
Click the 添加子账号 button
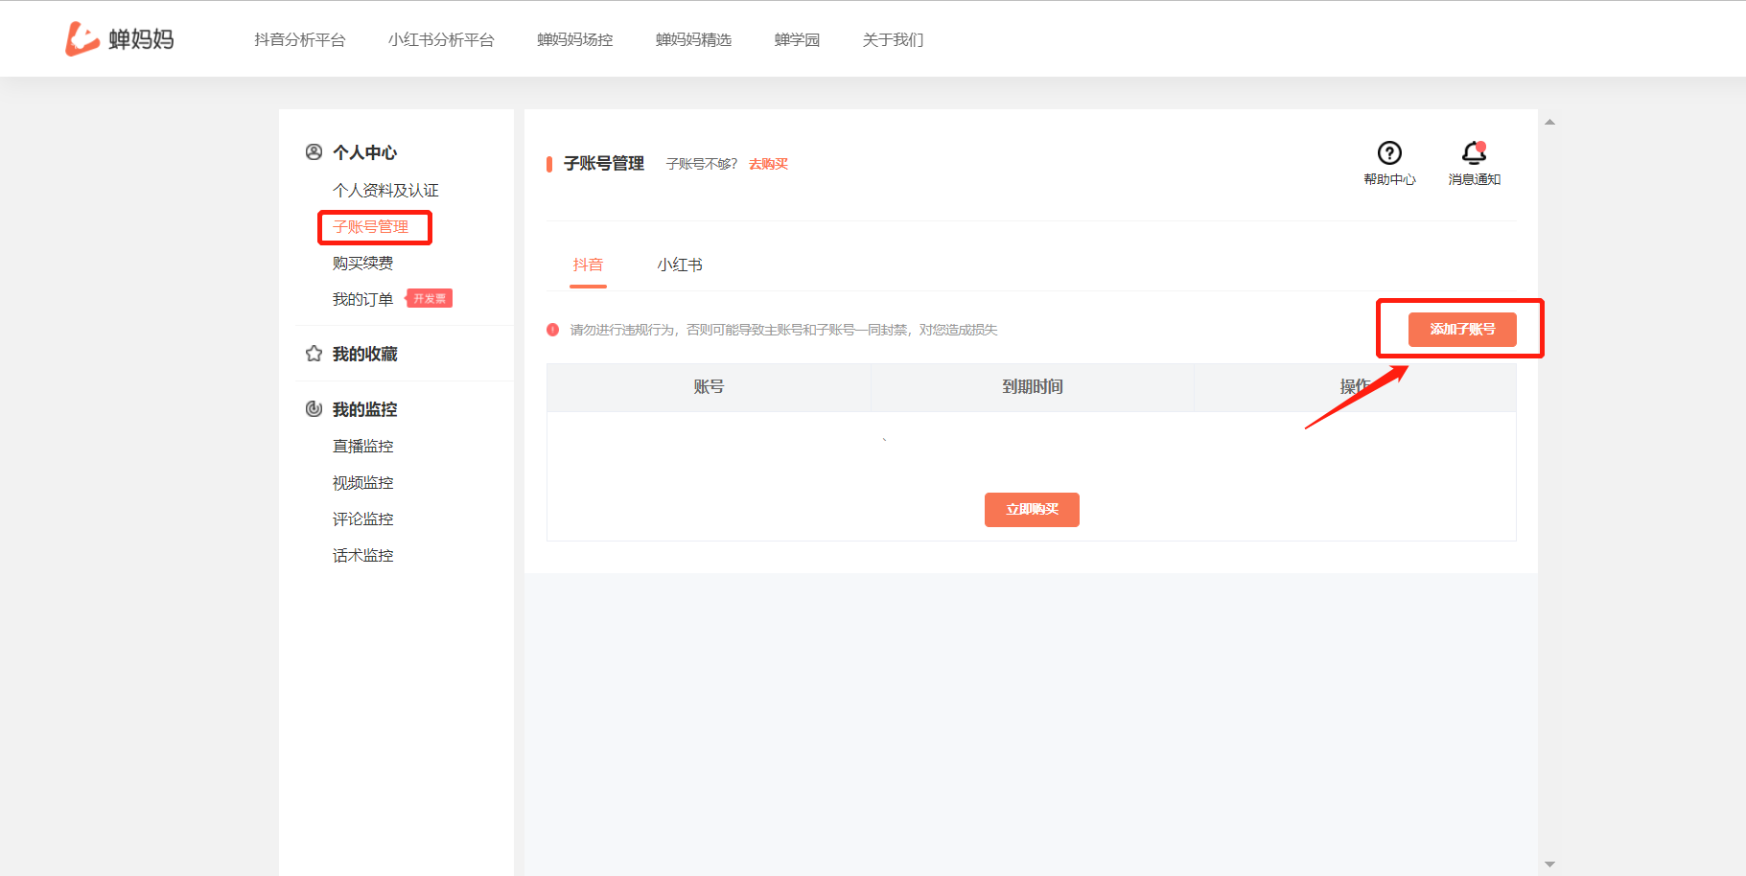click(1462, 330)
